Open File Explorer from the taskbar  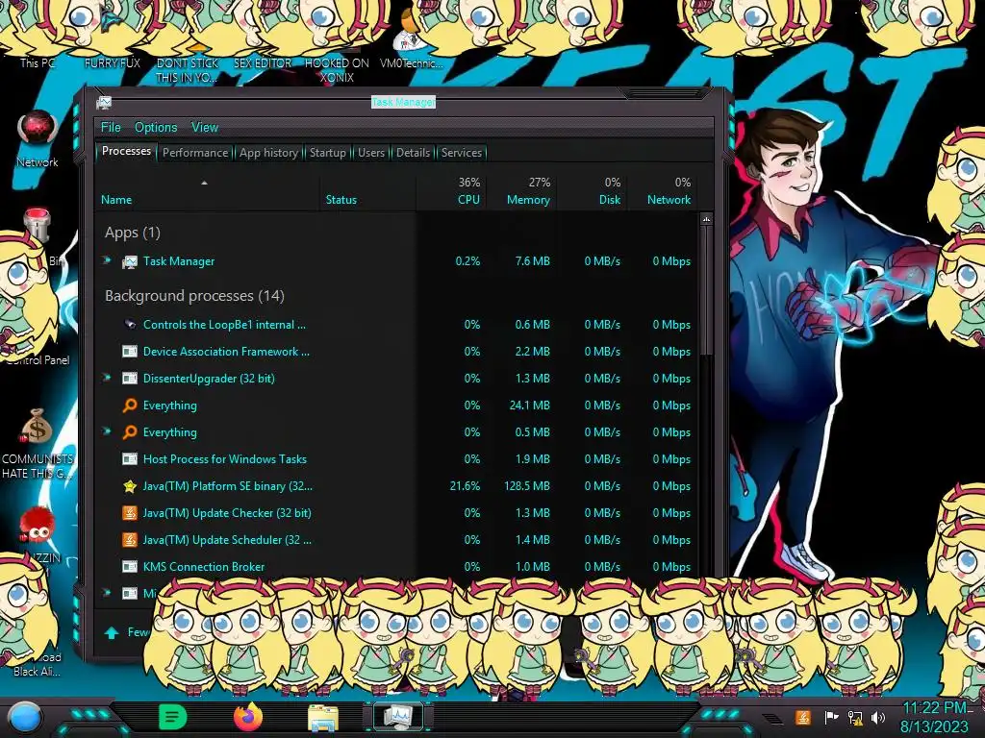click(323, 718)
